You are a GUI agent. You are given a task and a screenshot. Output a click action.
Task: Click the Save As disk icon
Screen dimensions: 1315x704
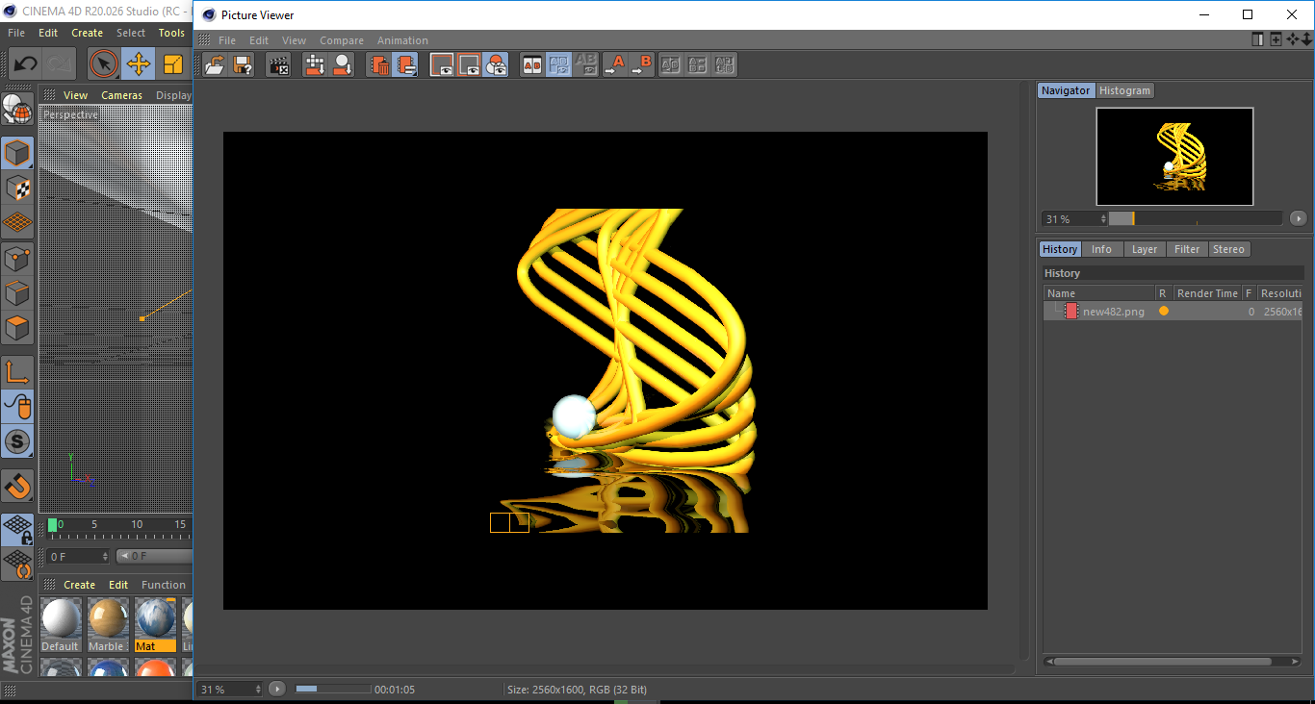243,65
